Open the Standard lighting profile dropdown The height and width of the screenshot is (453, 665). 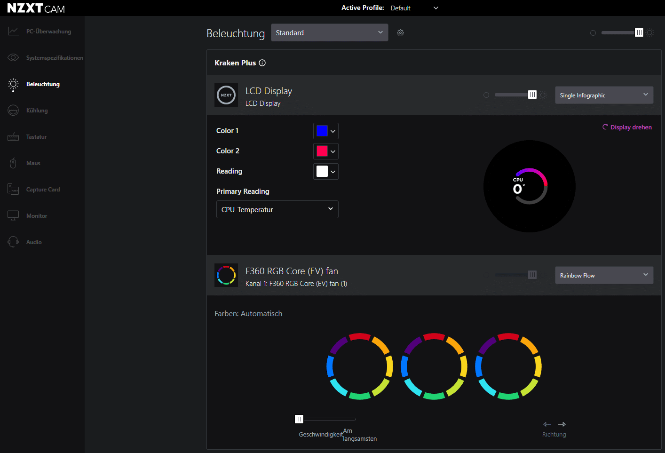[329, 33]
